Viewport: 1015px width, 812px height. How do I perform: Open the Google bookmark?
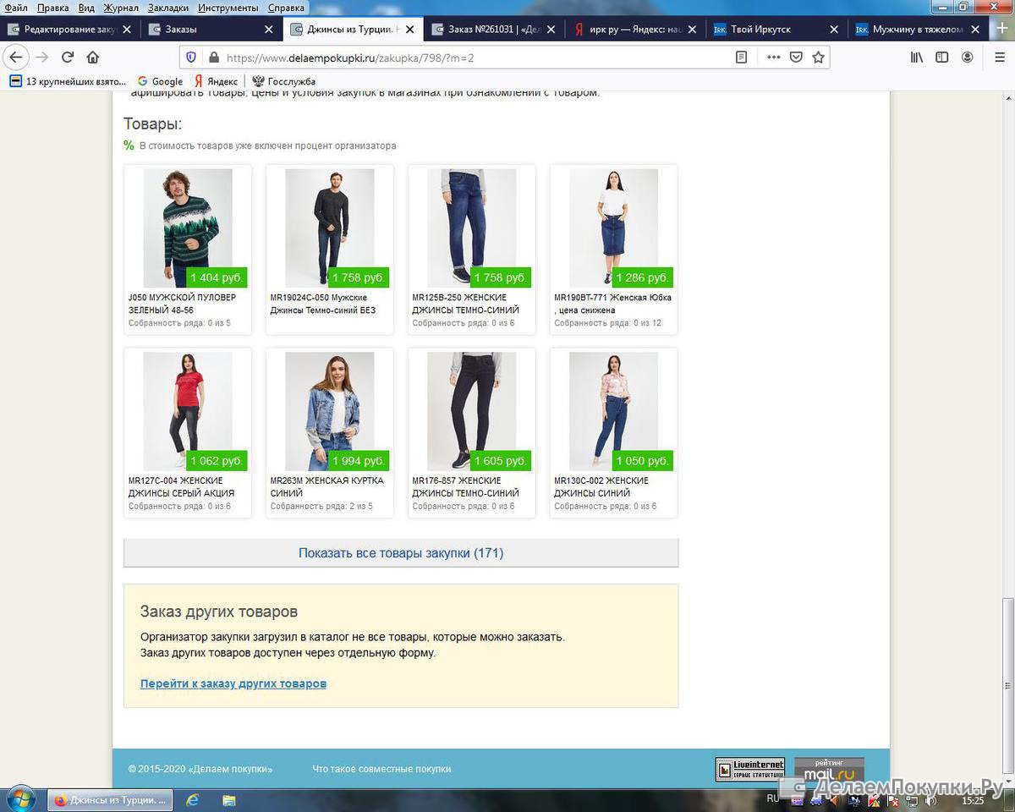[x=159, y=81]
